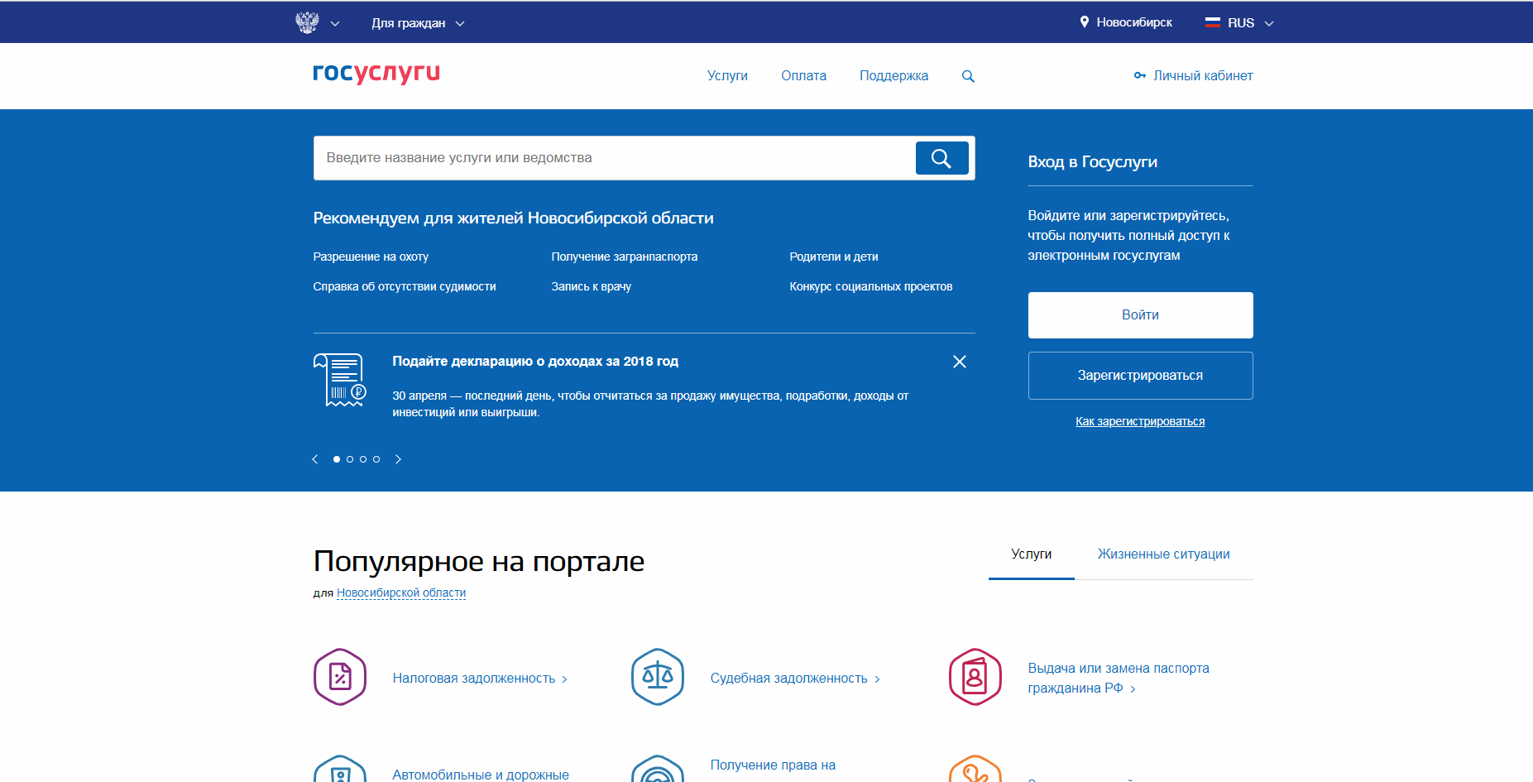The height and width of the screenshot is (782, 1533).
Task: Go to the госуслуги logo home page
Action: [x=376, y=74]
